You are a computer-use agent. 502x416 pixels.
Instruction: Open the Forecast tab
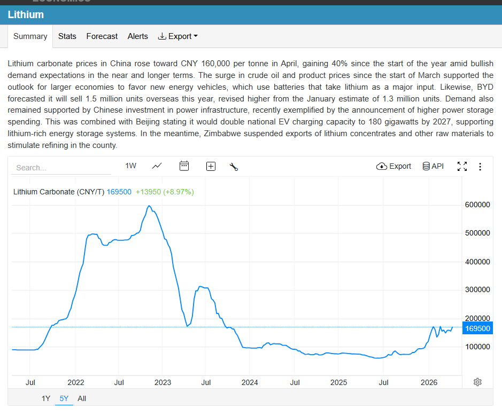point(102,36)
